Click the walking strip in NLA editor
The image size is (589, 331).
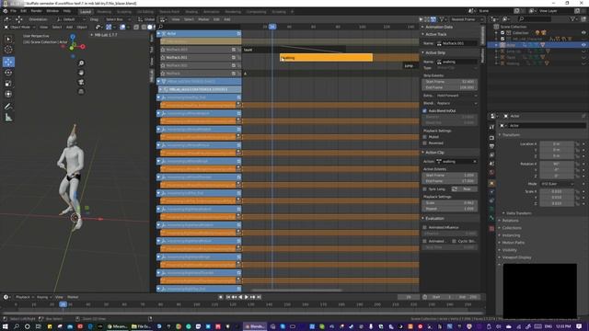326,57
